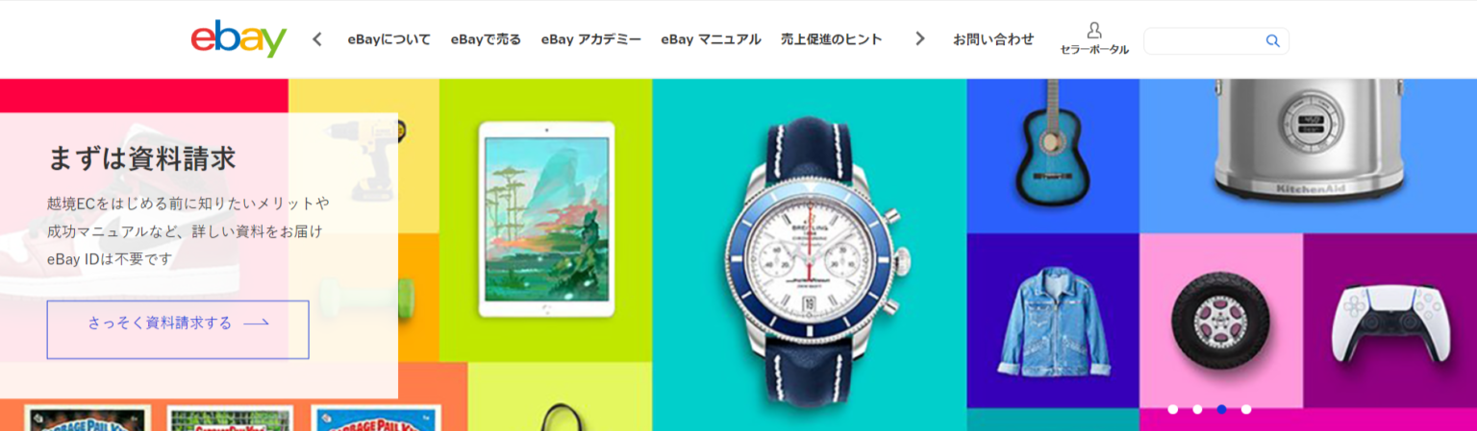Open the eBayについて menu
Image resolution: width=1477 pixels, height=431 pixels.
(x=389, y=39)
